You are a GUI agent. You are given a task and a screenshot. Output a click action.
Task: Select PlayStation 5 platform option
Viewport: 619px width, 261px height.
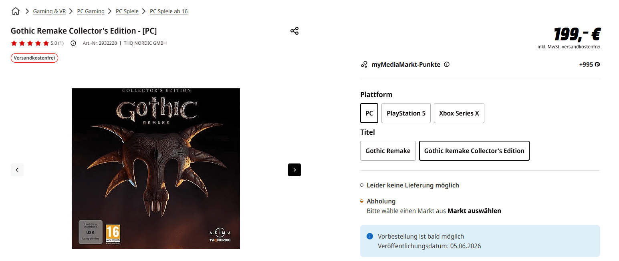pos(406,113)
